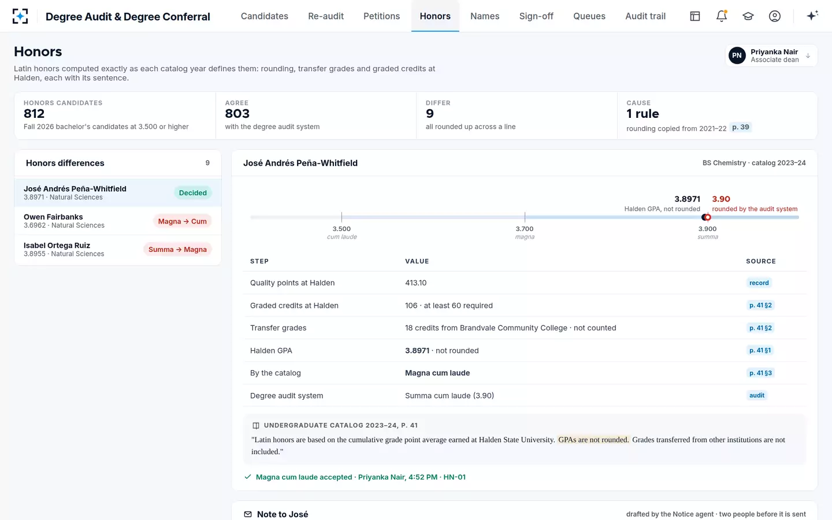The image size is (832, 520).
Task: Click the Agree 803 summary card
Action: 316,116
